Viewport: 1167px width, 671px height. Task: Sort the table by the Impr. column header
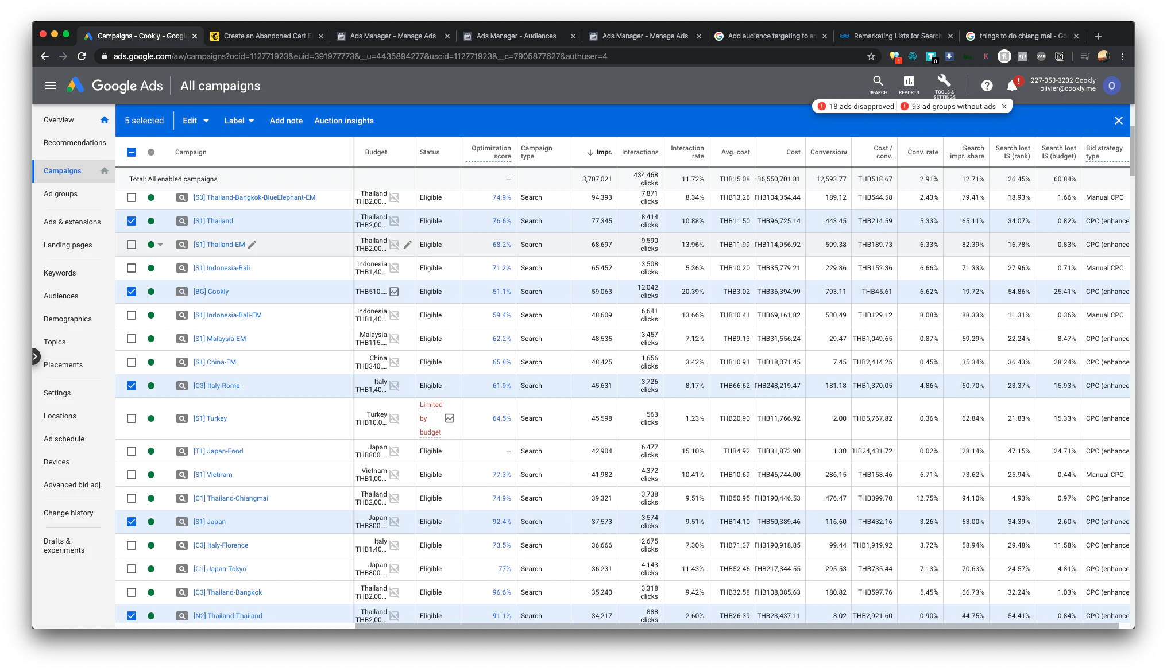tap(603, 152)
